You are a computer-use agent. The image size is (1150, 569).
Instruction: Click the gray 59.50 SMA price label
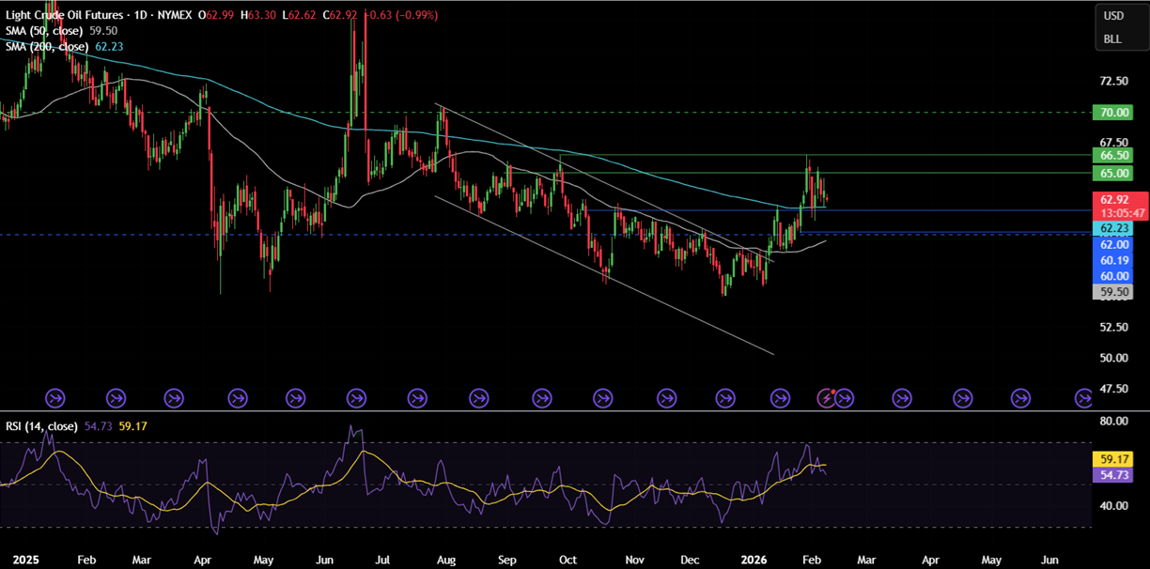pos(1113,292)
